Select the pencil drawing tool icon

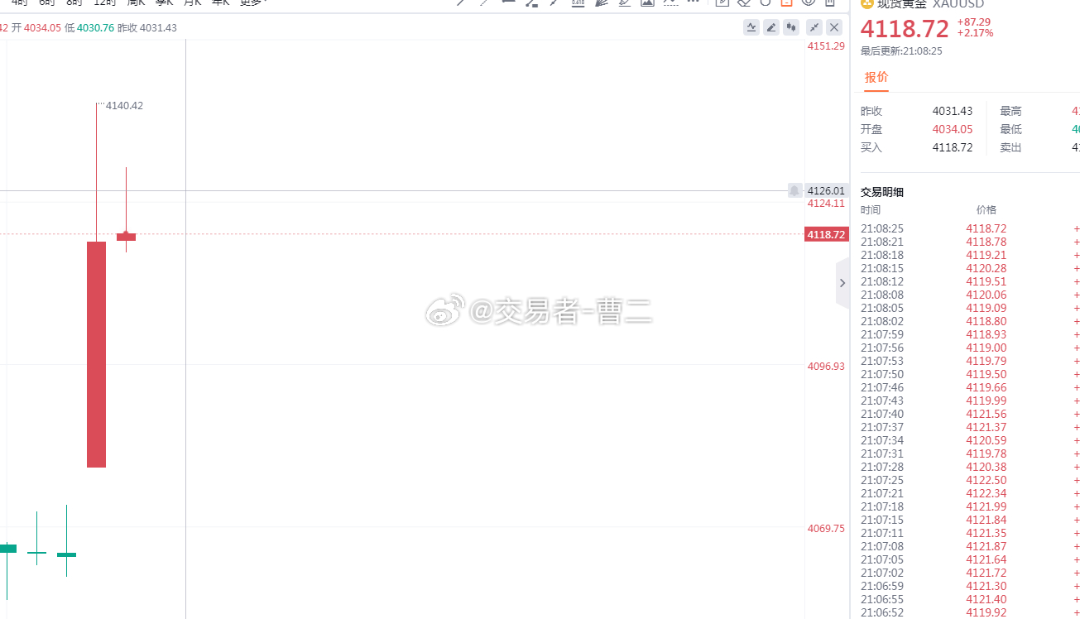(x=771, y=27)
